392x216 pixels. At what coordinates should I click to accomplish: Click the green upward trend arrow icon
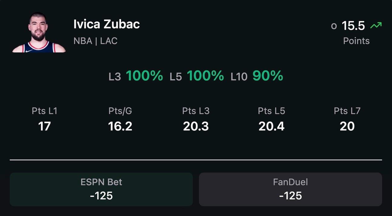376,26
